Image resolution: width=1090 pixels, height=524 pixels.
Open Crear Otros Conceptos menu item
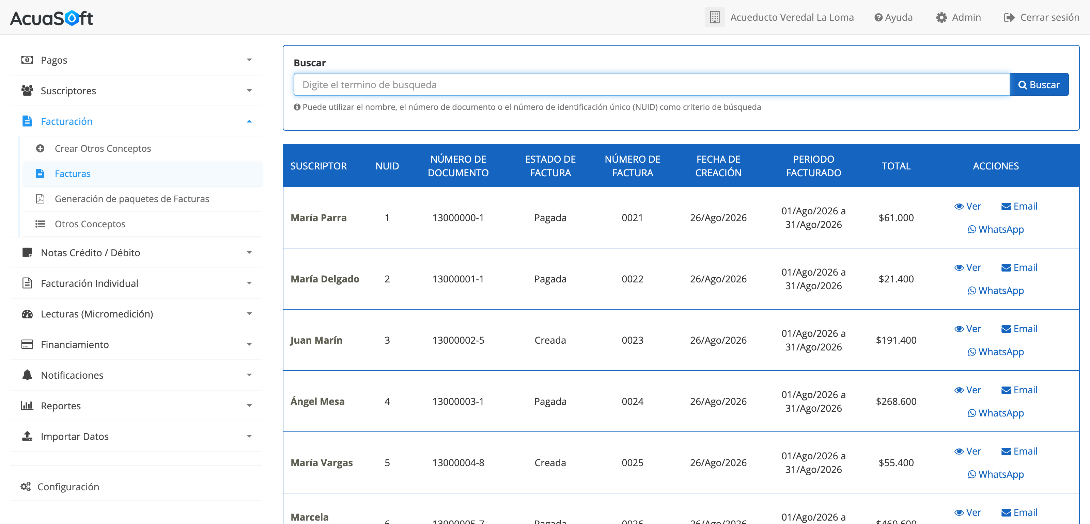point(143,148)
